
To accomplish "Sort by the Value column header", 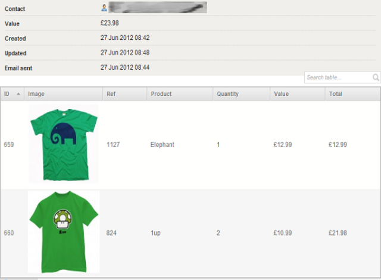I will tap(281, 94).
